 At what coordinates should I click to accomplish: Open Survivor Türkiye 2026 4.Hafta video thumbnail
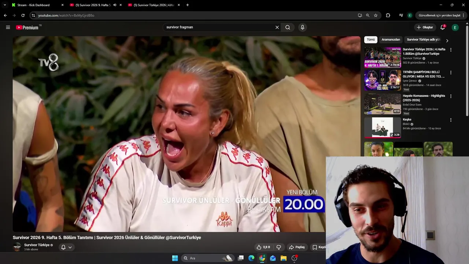[x=383, y=57]
